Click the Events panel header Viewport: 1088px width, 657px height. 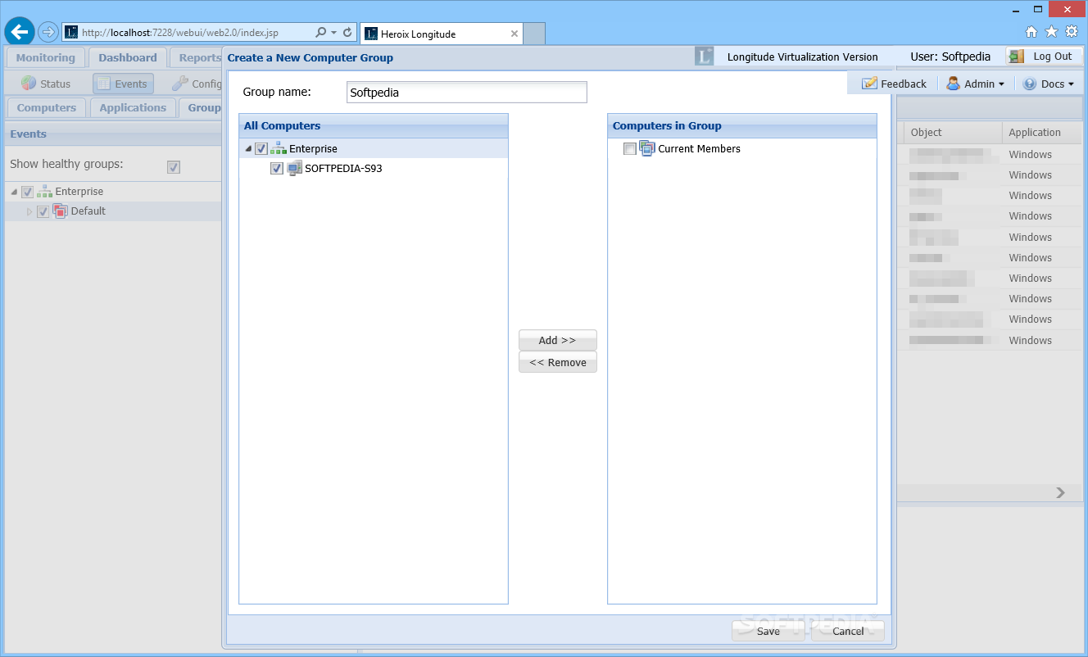(113, 134)
